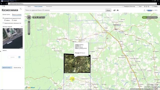The image size is (160, 90).
Task: Click the GeoMixer logo
Action: click(30, 87)
